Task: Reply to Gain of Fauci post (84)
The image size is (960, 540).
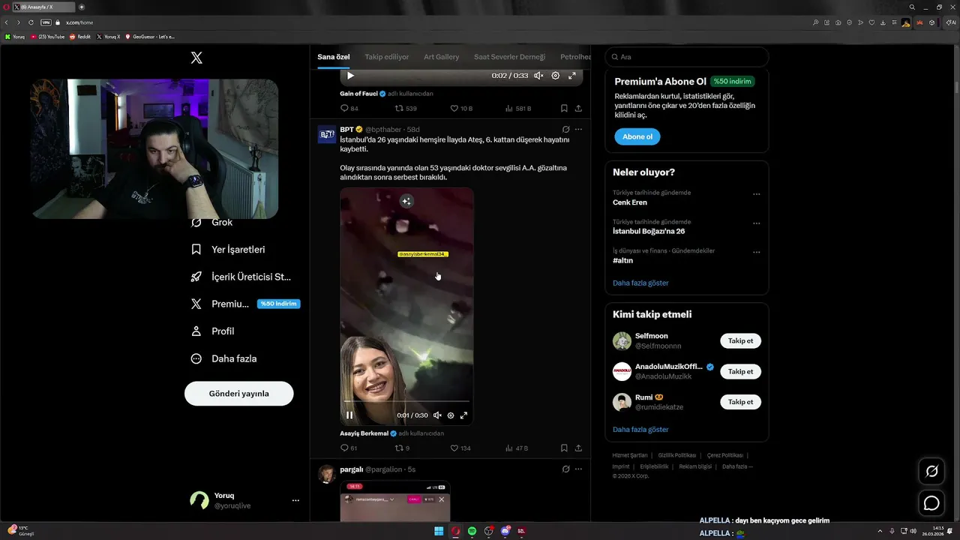Action: tap(349, 109)
